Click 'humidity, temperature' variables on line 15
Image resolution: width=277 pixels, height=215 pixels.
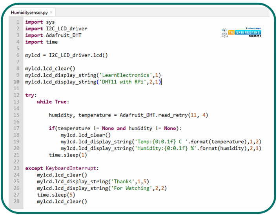coord(80,115)
